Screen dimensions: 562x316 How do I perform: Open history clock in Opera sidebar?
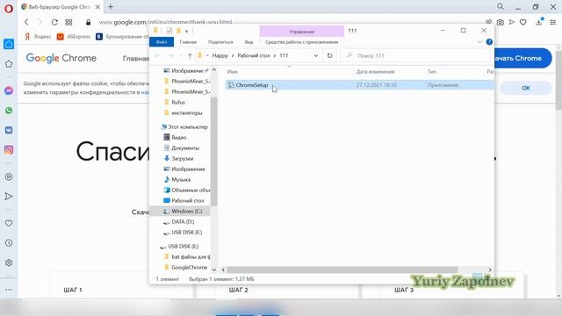tap(9, 243)
